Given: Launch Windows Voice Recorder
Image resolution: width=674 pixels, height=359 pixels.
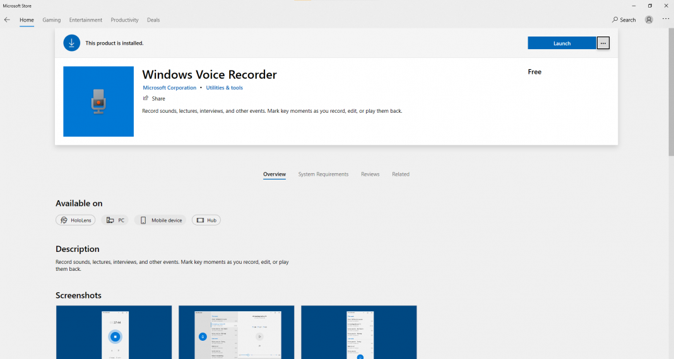Looking at the screenshot, I should pos(562,43).
